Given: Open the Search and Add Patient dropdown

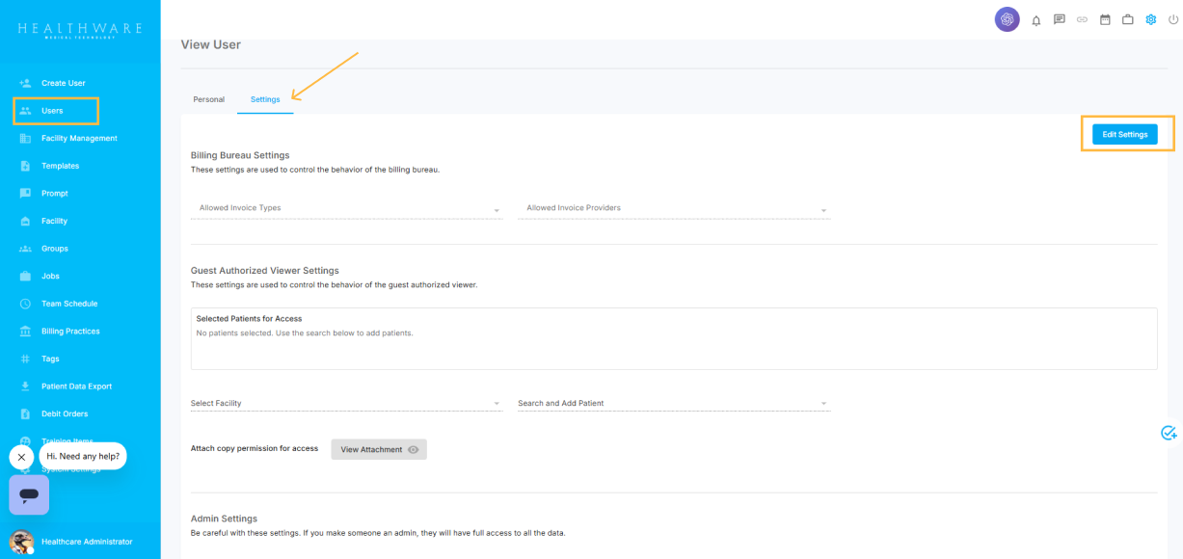Looking at the screenshot, I should [x=673, y=404].
